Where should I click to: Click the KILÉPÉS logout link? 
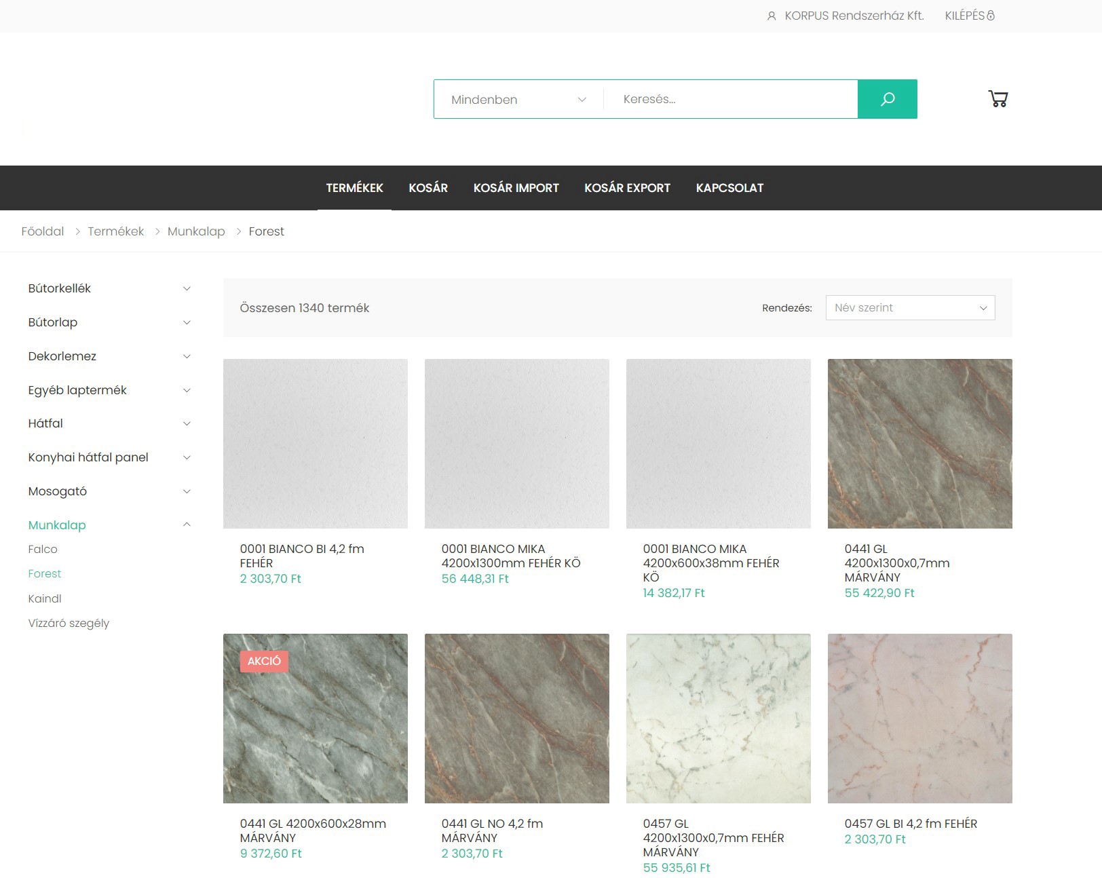[x=969, y=16]
